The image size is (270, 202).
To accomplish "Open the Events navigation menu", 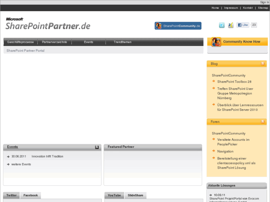I will 88,42.
